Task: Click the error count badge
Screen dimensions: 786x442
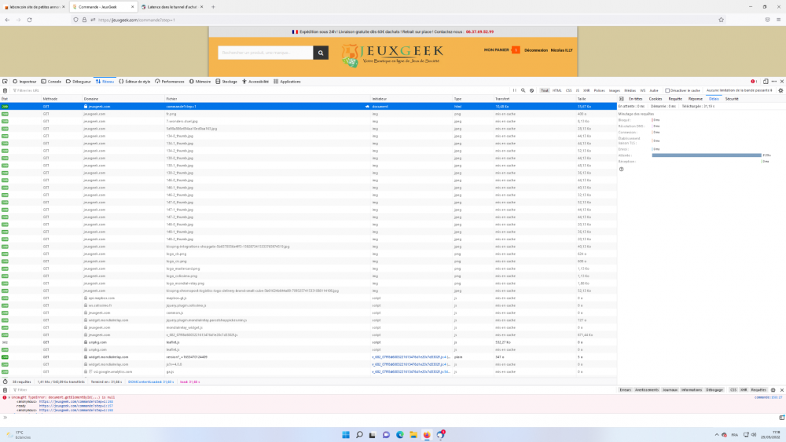Action: point(754,82)
